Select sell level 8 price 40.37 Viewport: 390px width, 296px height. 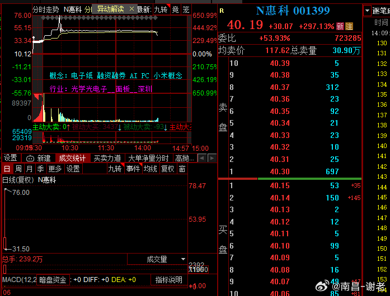280,88
